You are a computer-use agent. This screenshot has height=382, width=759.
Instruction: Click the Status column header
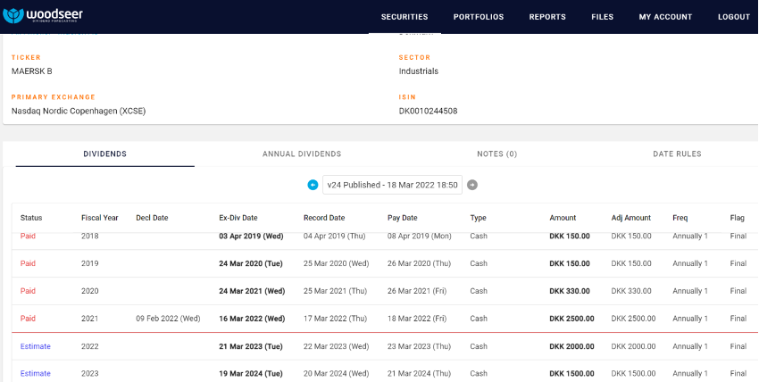tap(31, 218)
